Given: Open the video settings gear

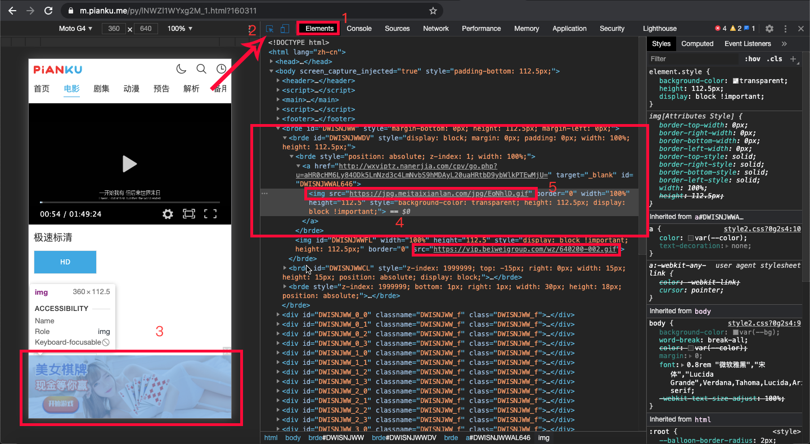Looking at the screenshot, I should (168, 214).
